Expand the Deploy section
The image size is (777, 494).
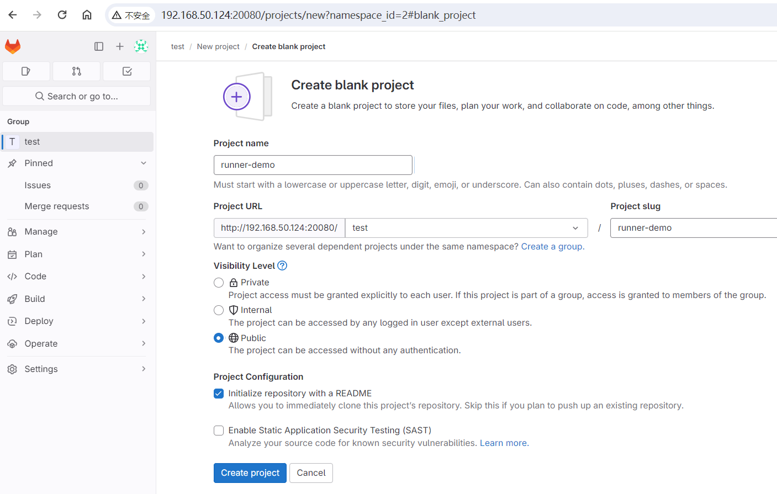pyautogui.click(x=76, y=321)
